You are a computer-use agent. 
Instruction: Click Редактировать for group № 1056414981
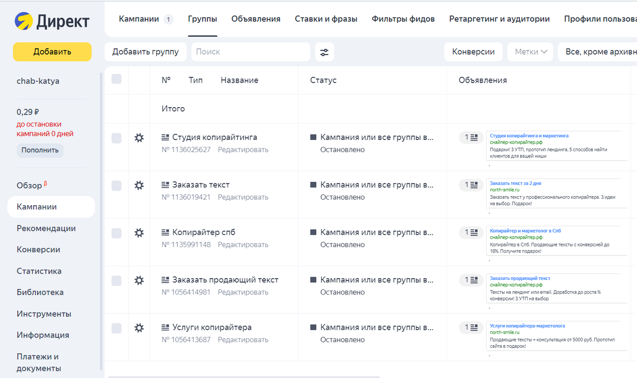tap(243, 292)
